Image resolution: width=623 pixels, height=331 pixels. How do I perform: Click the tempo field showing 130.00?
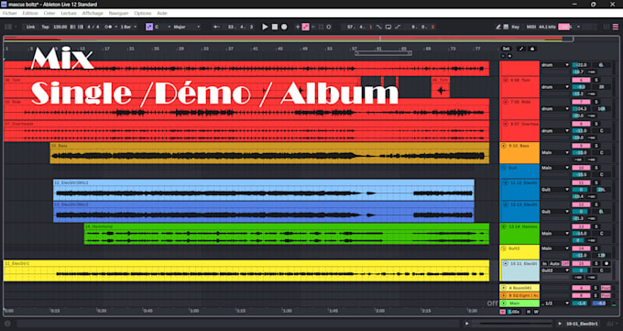point(60,28)
